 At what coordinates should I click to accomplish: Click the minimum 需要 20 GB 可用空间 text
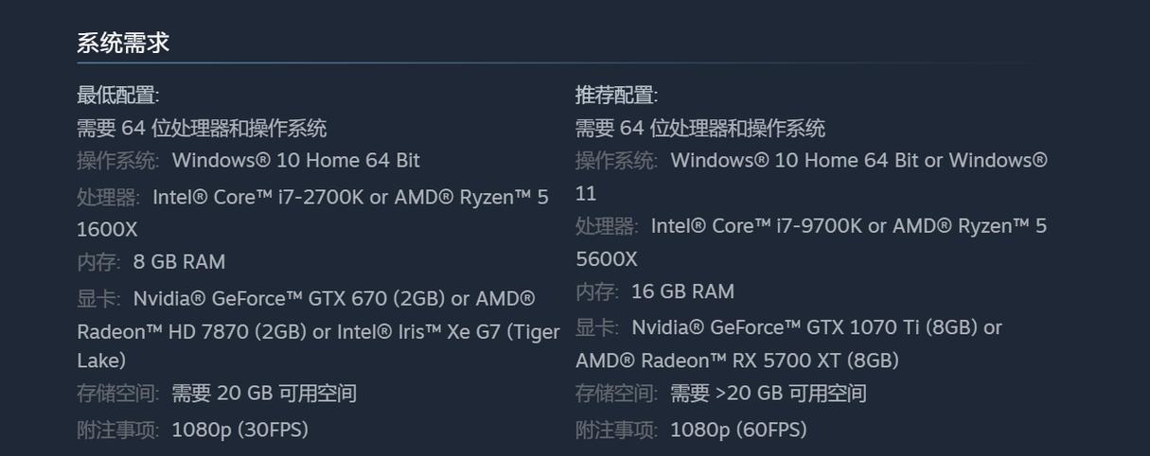264,394
